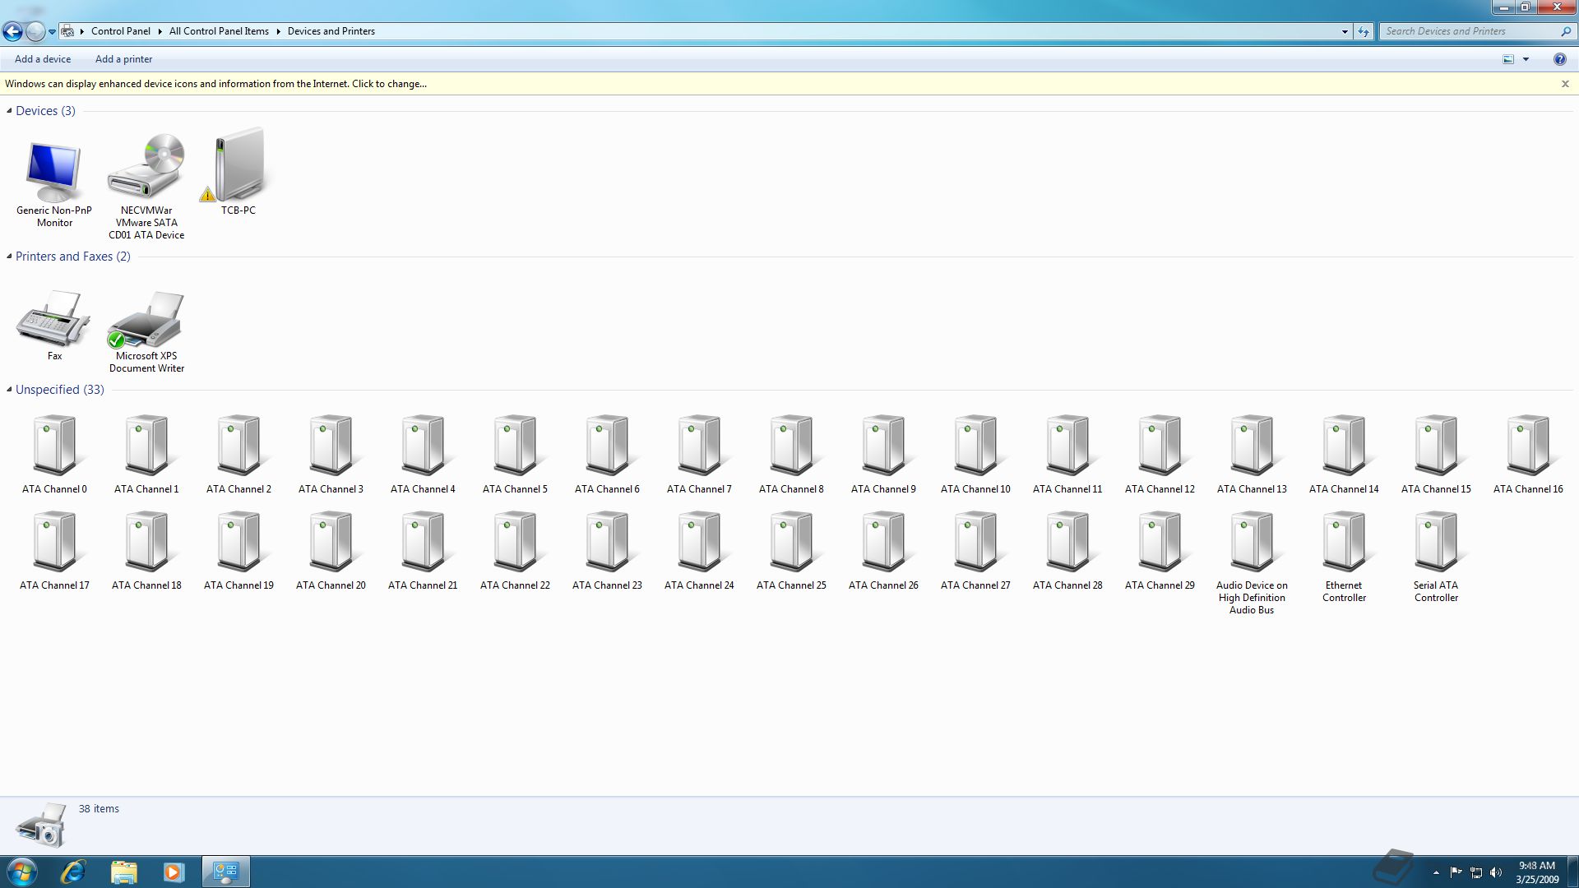Change your view button in toolbar
Viewport: 1579px width, 888px height.
click(1508, 59)
